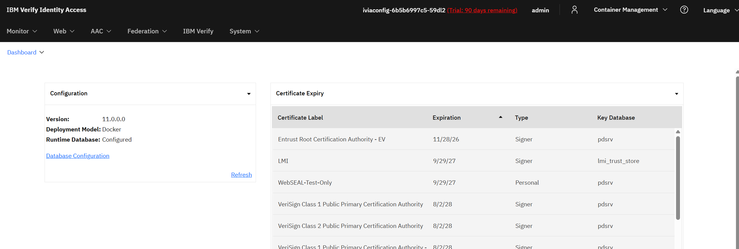Select VeriSign Class 1 Public Primary Certification Authority
Screen dimensions: 739x249
(x=473, y=204)
